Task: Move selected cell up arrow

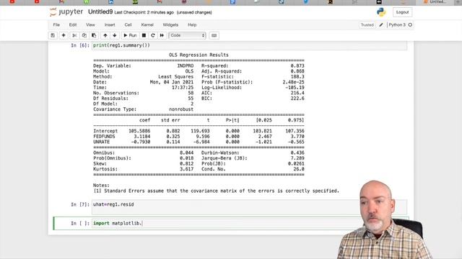Action: (105, 35)
